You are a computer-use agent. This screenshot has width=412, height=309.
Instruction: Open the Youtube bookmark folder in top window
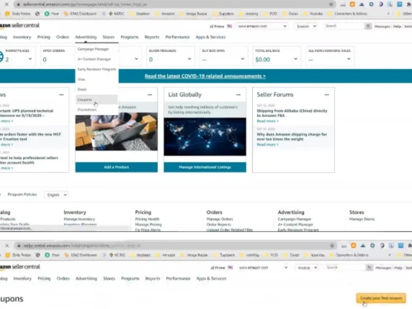314,14
